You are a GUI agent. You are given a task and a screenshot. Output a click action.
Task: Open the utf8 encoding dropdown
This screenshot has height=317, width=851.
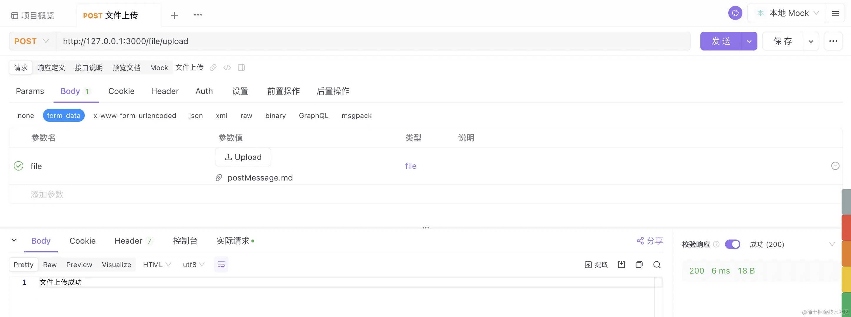coord(194,264)
